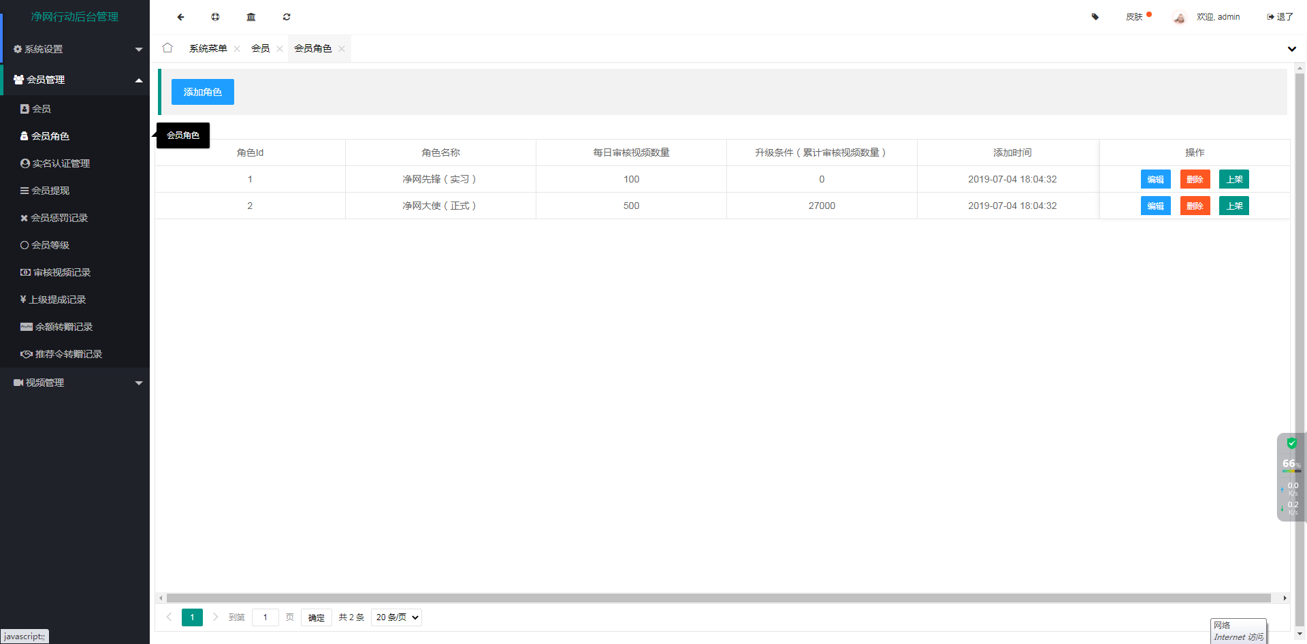Click 删除 for 净网先锋（实习）row
Screen dimensions: 1307x644
click(1195, 179)
